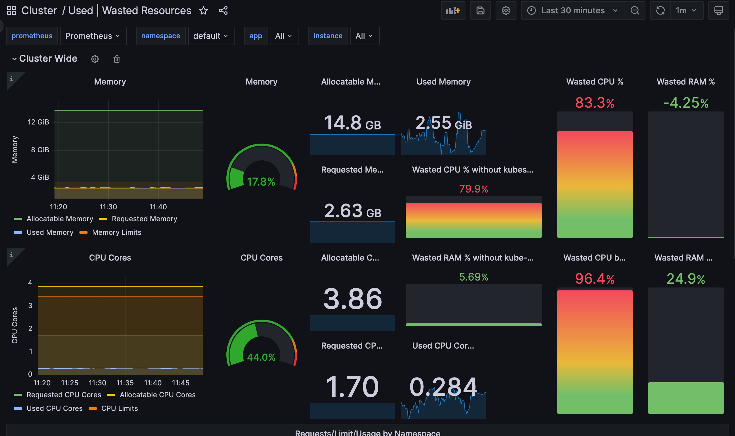Open the namespace default dropdown
Image resolution: width=735 pixels, height=436 pixels.
[211, 36]
